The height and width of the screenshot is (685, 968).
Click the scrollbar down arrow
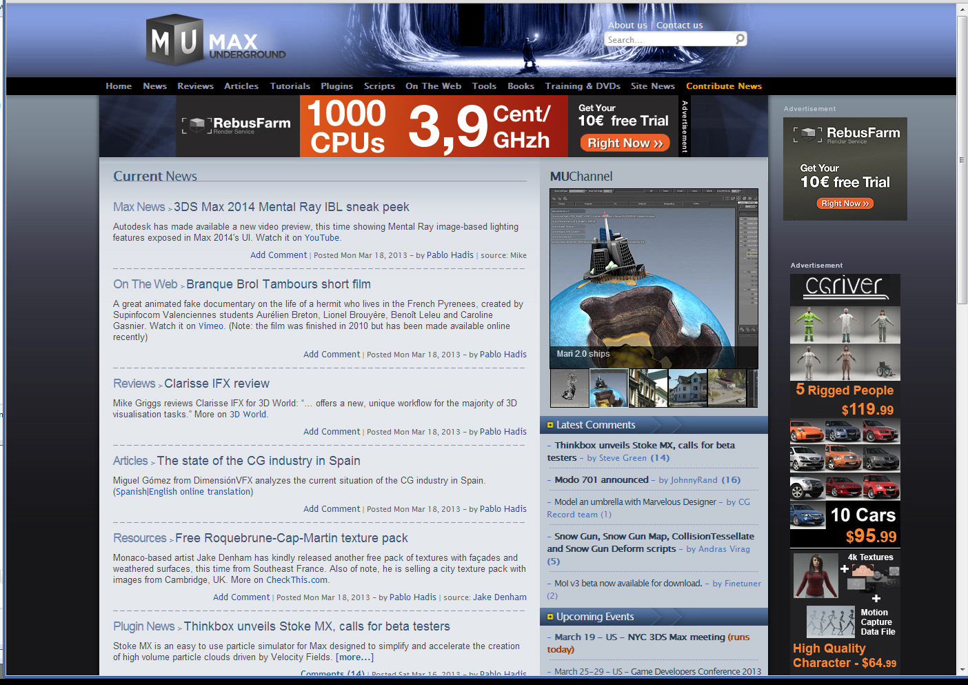pos(962,669)
